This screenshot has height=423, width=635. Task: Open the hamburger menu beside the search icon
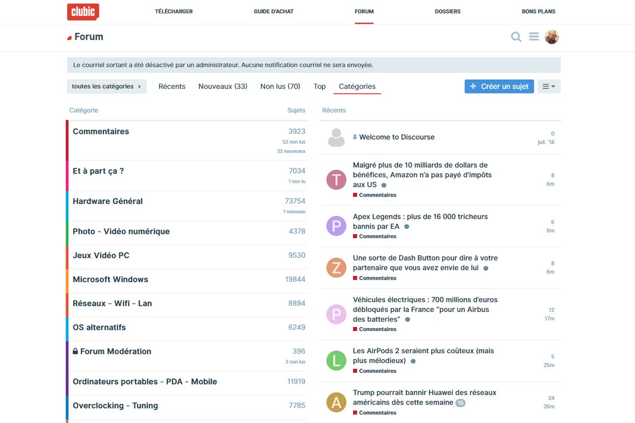(534, 37)
